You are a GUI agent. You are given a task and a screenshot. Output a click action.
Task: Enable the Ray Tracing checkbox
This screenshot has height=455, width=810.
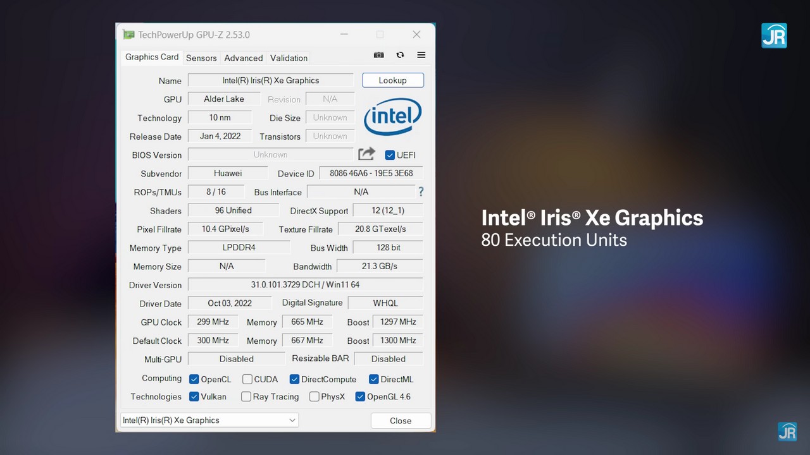(x=246, y=397)
